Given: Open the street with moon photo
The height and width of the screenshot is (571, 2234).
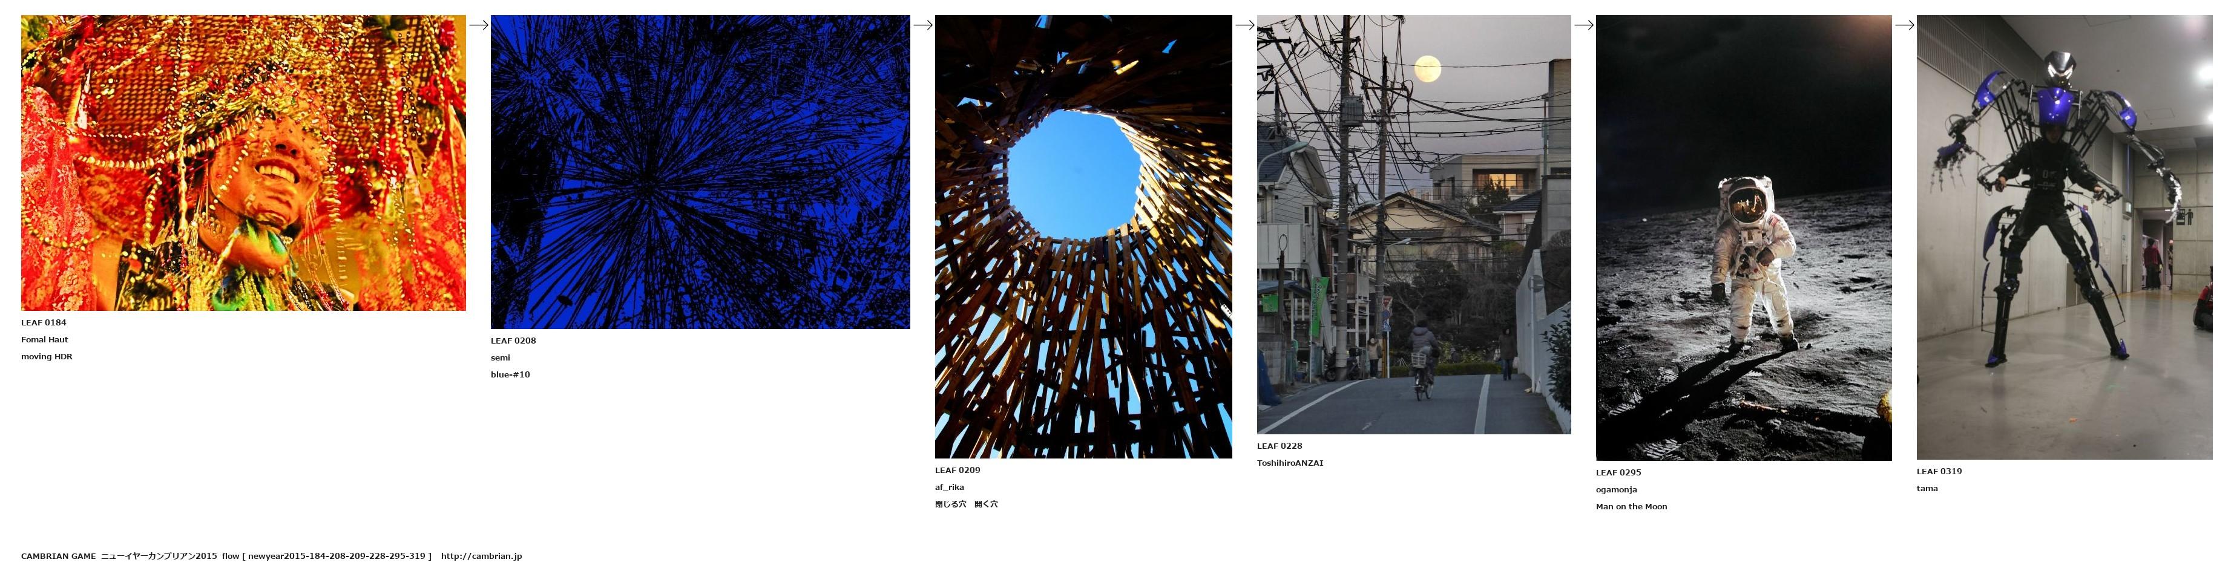Looking at the screenshot, I should [x=1414, y=224].
